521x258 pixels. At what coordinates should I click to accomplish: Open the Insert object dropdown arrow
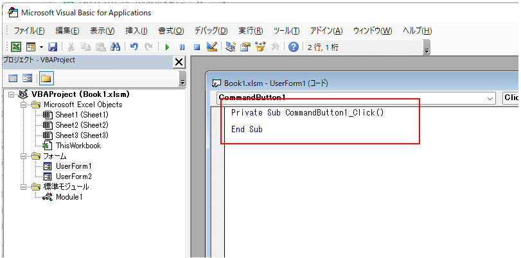(42, 47)
